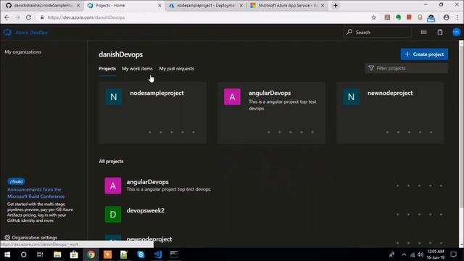Open the work items list icon in header
The image size is (464, 261).
click(423, 32)
